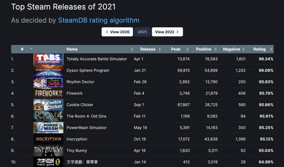The width and height of the screenshot is (284, 167).
Task: Open the Totally Accurate Battle Simulator thumbnail
Action: (48, 59)
